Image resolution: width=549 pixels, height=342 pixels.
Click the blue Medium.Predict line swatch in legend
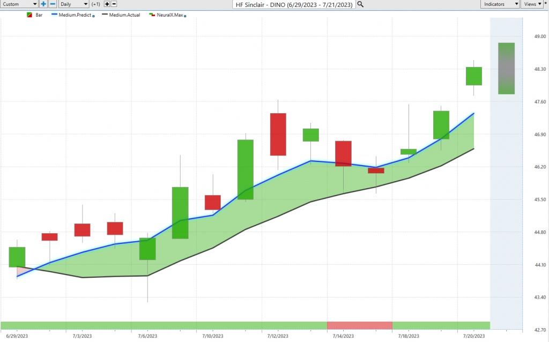[54, 14]
